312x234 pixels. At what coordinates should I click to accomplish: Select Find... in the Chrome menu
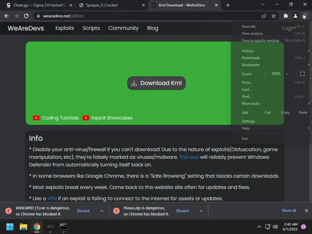[x=271, y=97]
